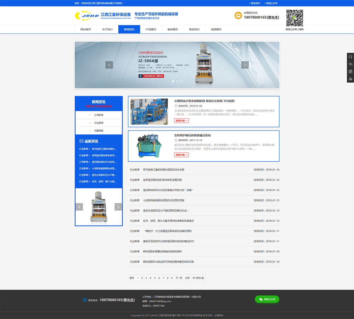
Task: Select the second banner slide dot
Action: pos(177,81)
